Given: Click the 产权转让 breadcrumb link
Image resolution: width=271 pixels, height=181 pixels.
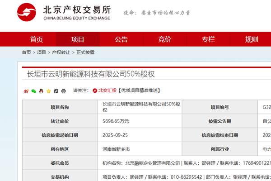Looking at the screenshot, I should click(x=61, y=52).
